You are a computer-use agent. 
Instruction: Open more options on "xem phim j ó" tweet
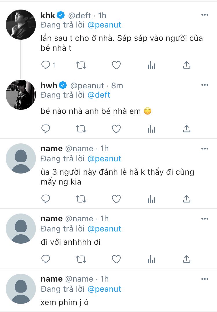coord(205,279)
